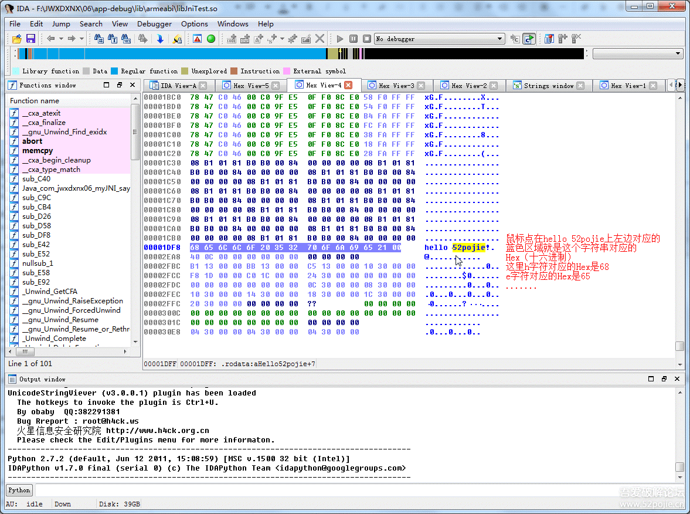Click the Undefine X icon in toolbar
690x514 pixels.
320,39
